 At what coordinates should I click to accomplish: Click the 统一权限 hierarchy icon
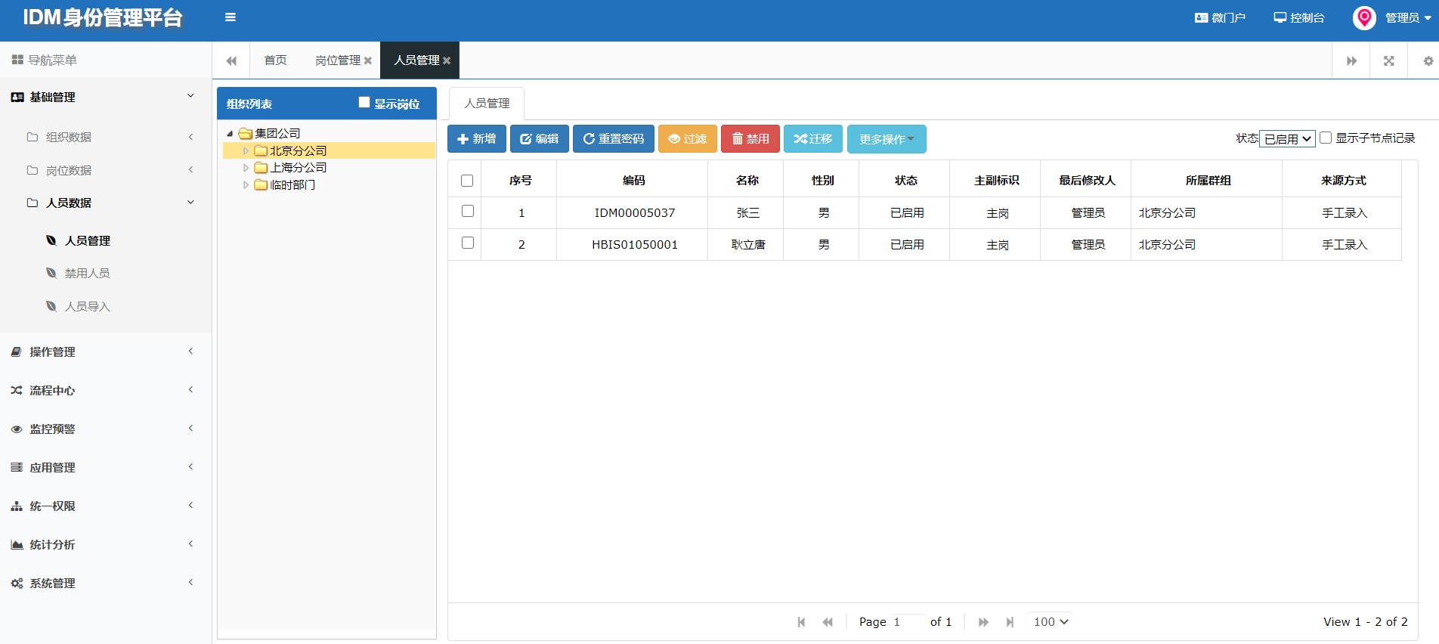tap(17, 506)
